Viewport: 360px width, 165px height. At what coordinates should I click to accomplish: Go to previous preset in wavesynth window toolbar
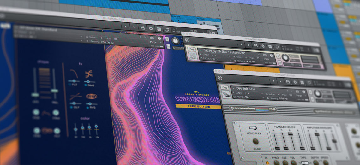tap(126, 27)
